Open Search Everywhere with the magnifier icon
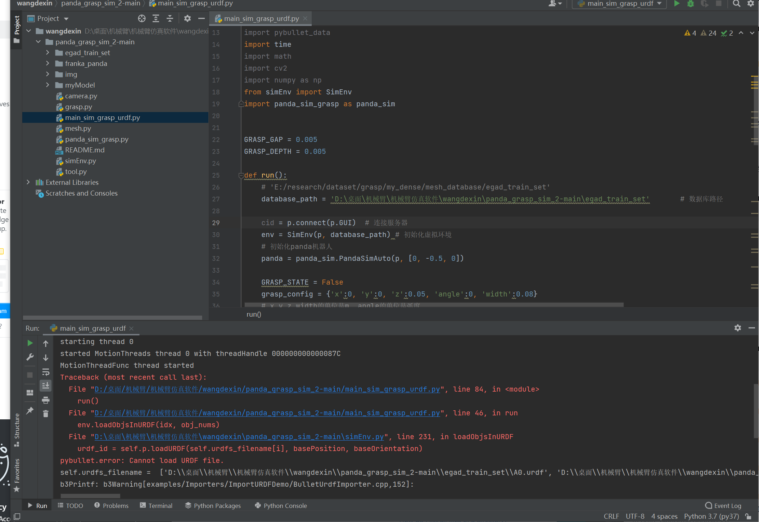Image resolution: width=759 pixels, height=522 pixels. coord(736,4)
